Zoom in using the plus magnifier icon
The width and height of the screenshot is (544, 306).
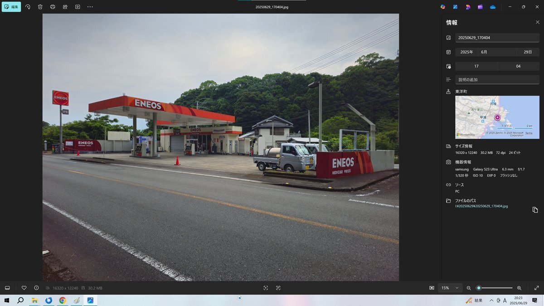pyautogui.click(x=519, y=288)
